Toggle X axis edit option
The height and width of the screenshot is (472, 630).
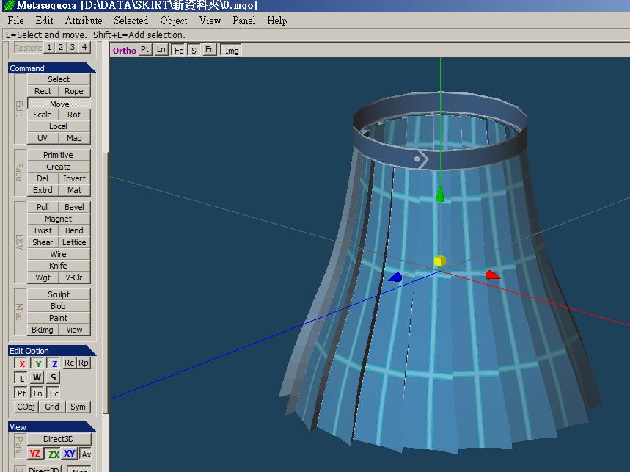tap(21, 363)
